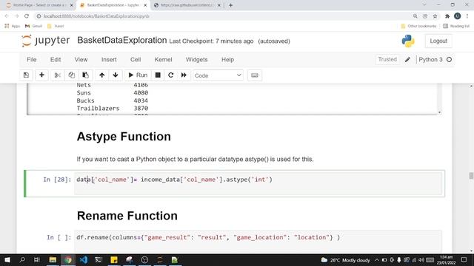
Task: Restart kernel and run all cells icon
Action: pyautogui.click(x=184, y=75)
